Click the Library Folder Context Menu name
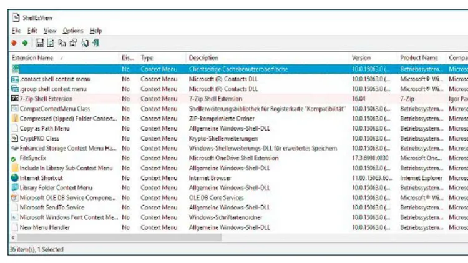The width and height of the screenshot is (468, 263). click(56, 187)
